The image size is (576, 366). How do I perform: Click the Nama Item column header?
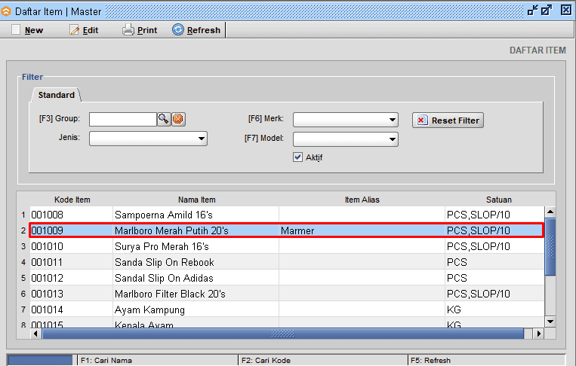point(196,200)
